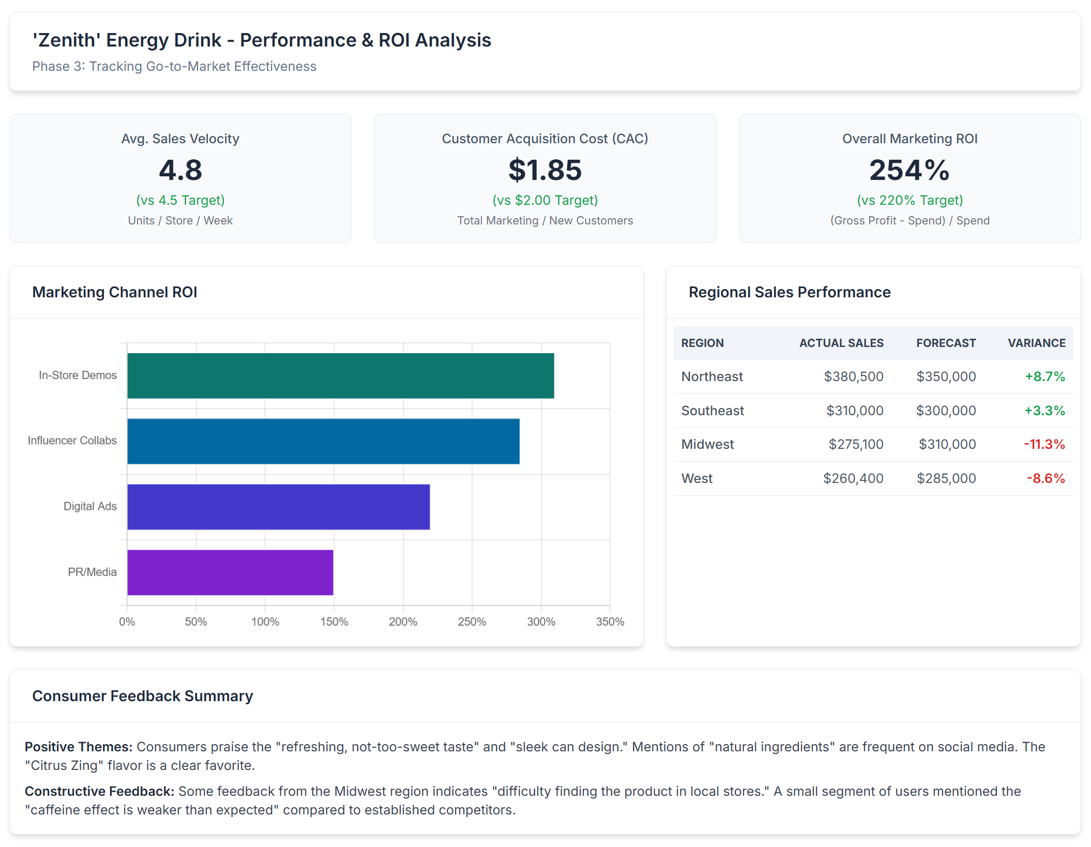Click Southeast actual sales $310,000
Image resolution: width=1091 pixels, height=847 pixels.
pos(855,411)
